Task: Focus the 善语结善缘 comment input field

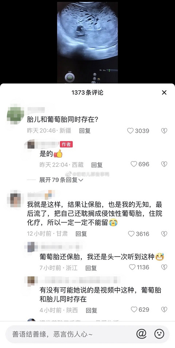Action: (70, 334)
